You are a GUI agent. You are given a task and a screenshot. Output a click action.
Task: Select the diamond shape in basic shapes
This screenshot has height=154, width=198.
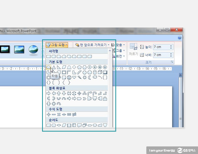point(74,67)
